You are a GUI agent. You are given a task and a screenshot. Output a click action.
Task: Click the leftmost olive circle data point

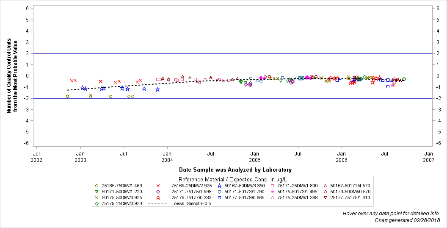tap(68, 96)
